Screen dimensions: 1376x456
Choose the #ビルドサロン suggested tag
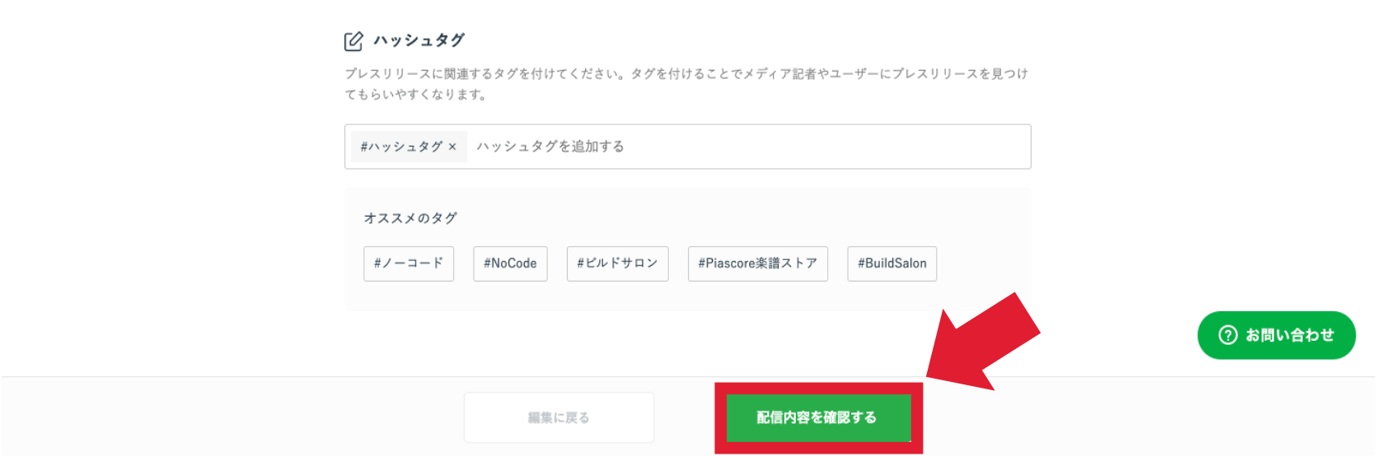coord(617,263)
